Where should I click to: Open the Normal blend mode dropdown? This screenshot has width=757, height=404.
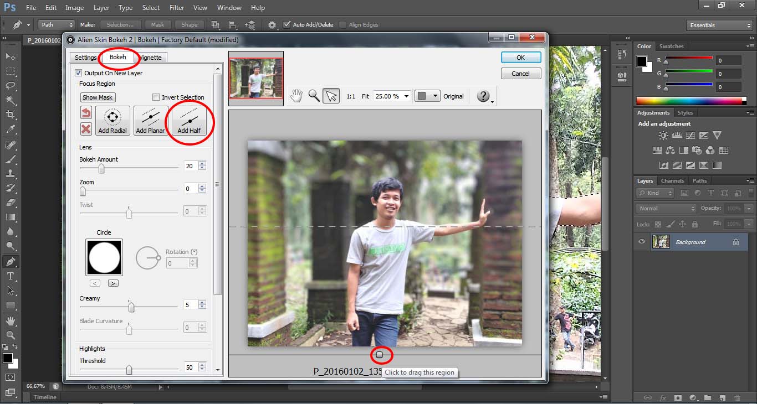(x=665, y=208)
